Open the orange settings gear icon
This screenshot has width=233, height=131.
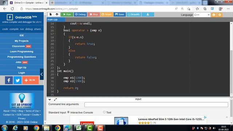pos(220,15)
